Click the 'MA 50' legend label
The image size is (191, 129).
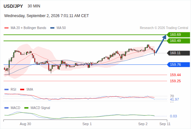(61, 28)
